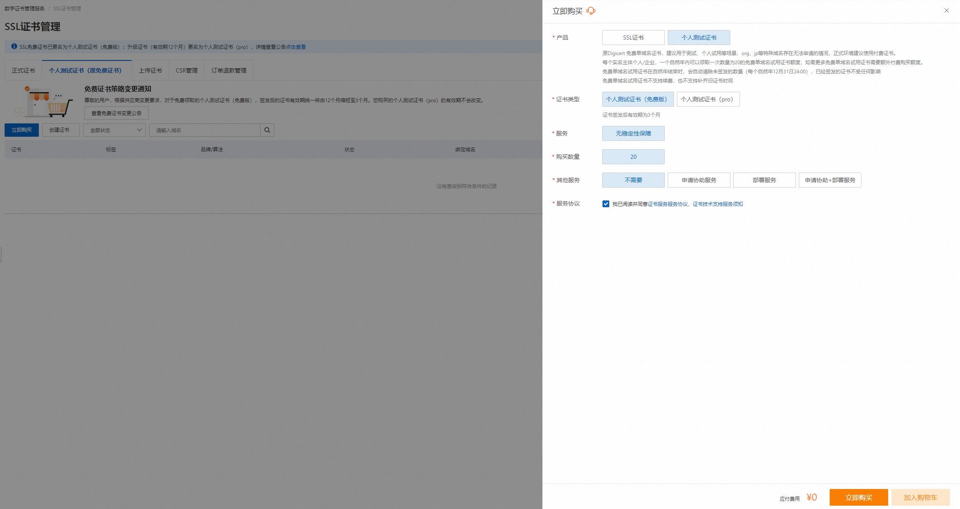Open the CSR管理 tab

point(187,70)
